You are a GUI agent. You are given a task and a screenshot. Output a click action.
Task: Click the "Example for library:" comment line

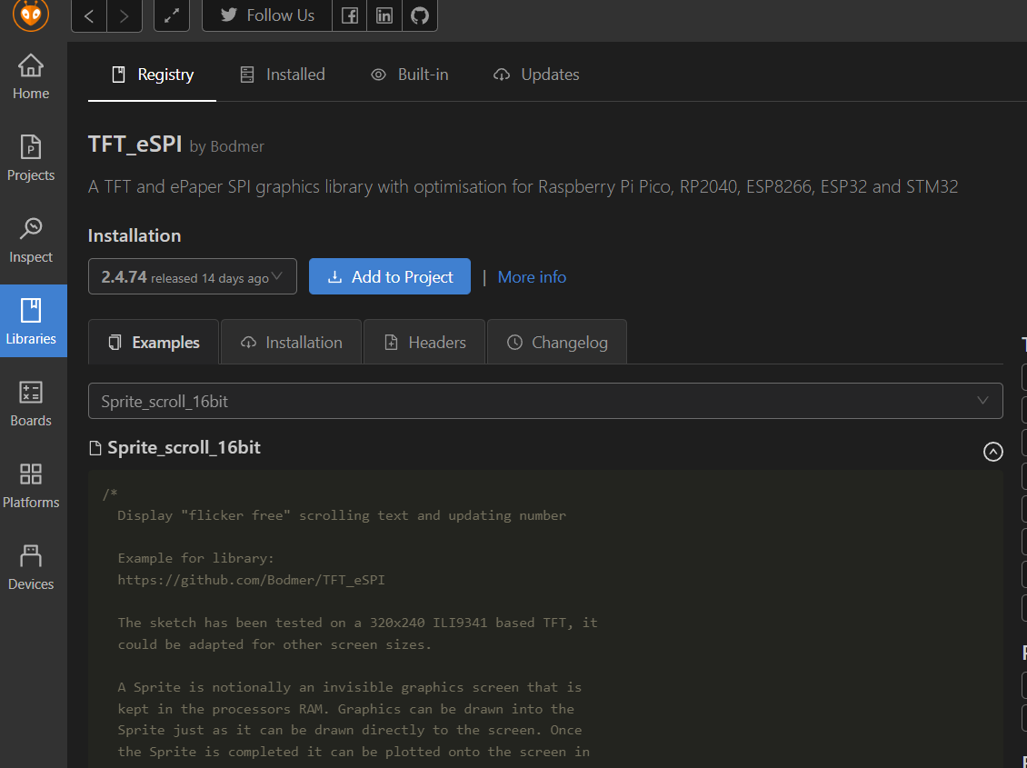point(195,558)
